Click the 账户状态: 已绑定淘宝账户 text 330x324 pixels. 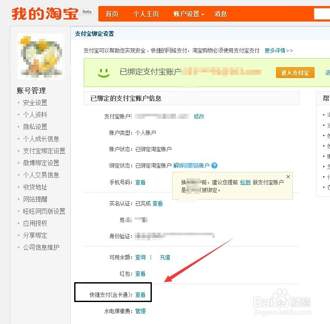[140, 149]
